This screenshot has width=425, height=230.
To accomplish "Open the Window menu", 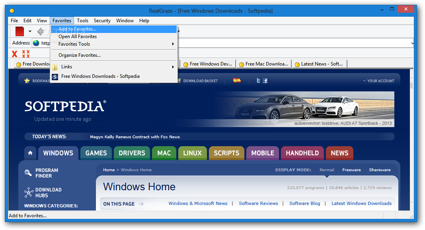I will click(125, 21).
